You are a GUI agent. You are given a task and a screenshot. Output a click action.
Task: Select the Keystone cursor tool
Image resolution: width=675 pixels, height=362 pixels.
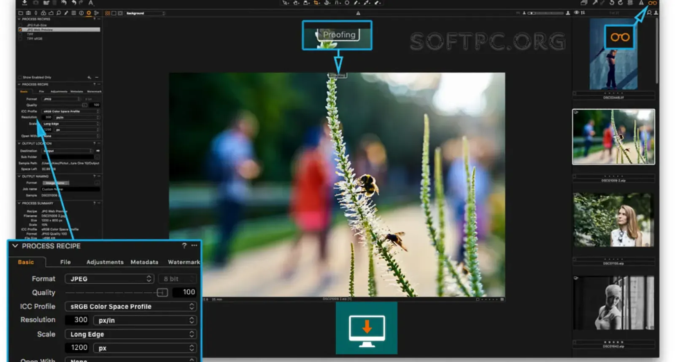click(x=337, y=3)
